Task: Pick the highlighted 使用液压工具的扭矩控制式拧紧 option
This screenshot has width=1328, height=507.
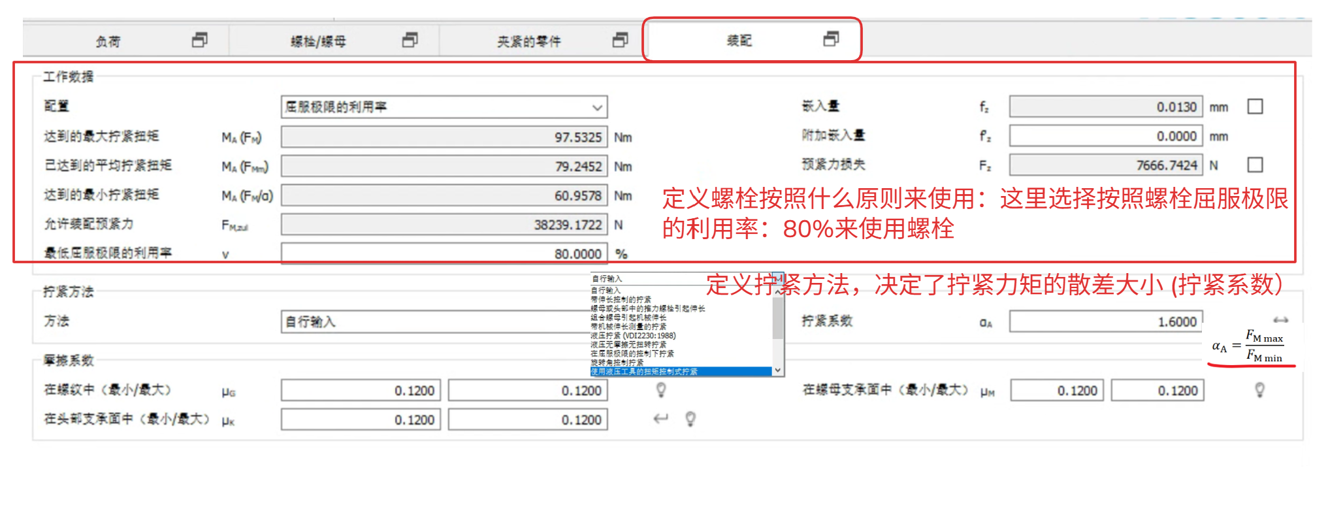Action: pos(644,372)
